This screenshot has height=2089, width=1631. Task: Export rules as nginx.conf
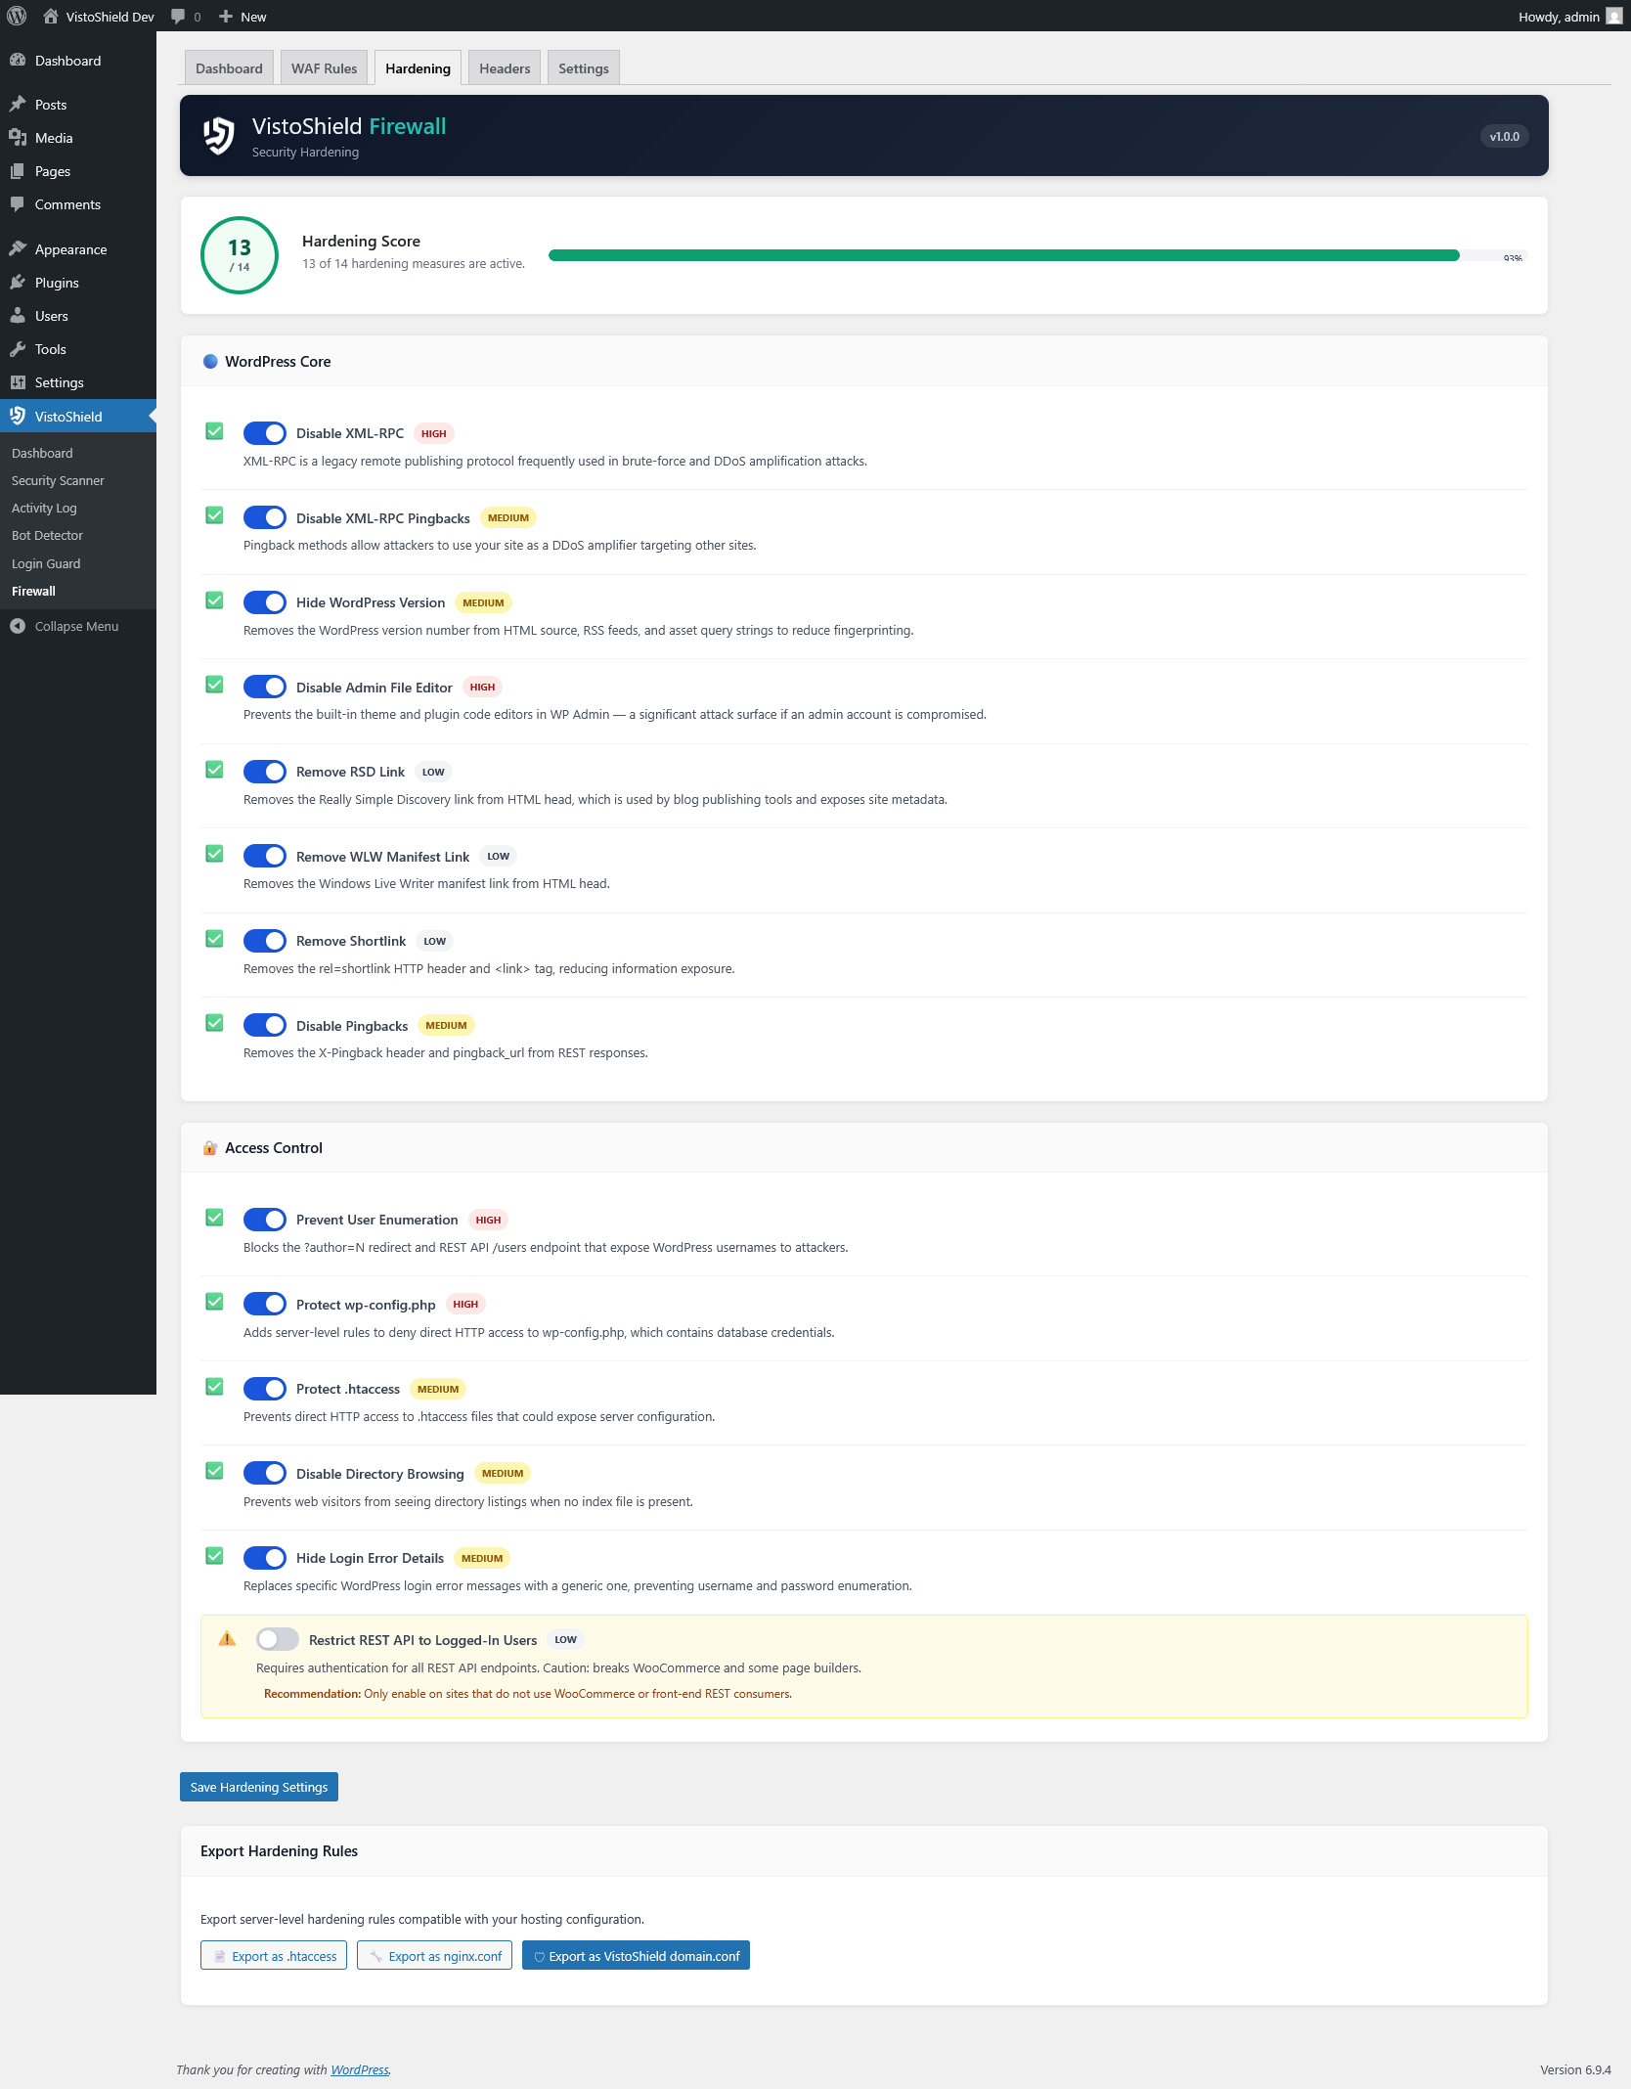click(x=434, y=1955)
